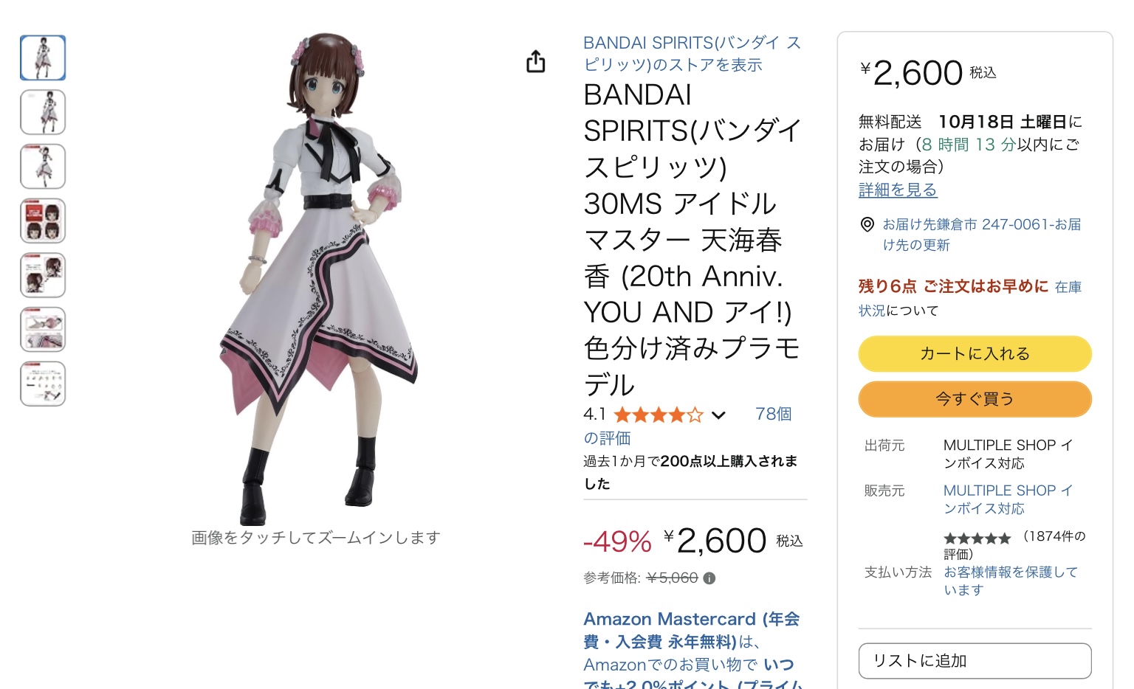Show the sixth thumbnail image
Screen dimensions: 1134x689
(x=43, y=330)
